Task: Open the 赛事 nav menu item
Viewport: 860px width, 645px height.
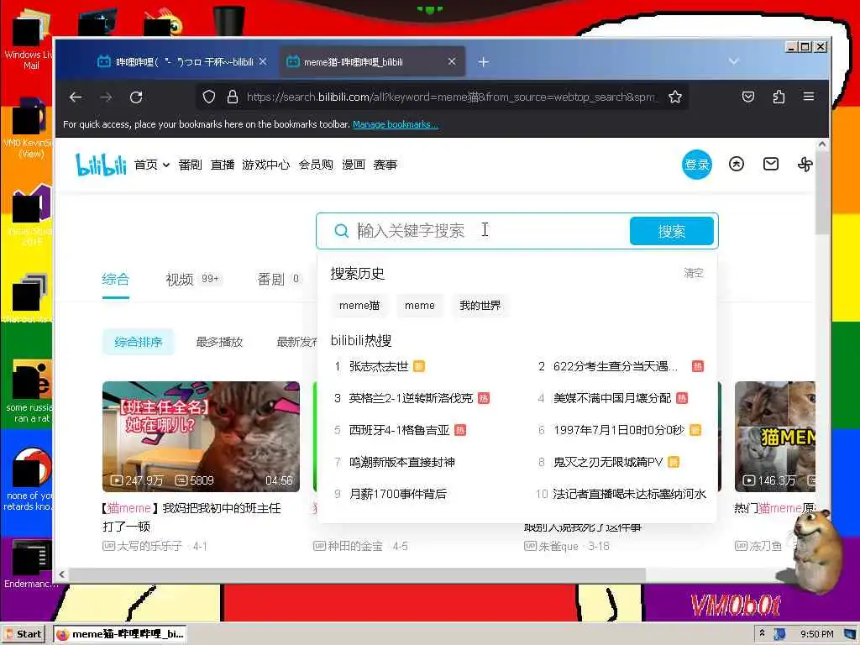Action: (x=385, y=165)
